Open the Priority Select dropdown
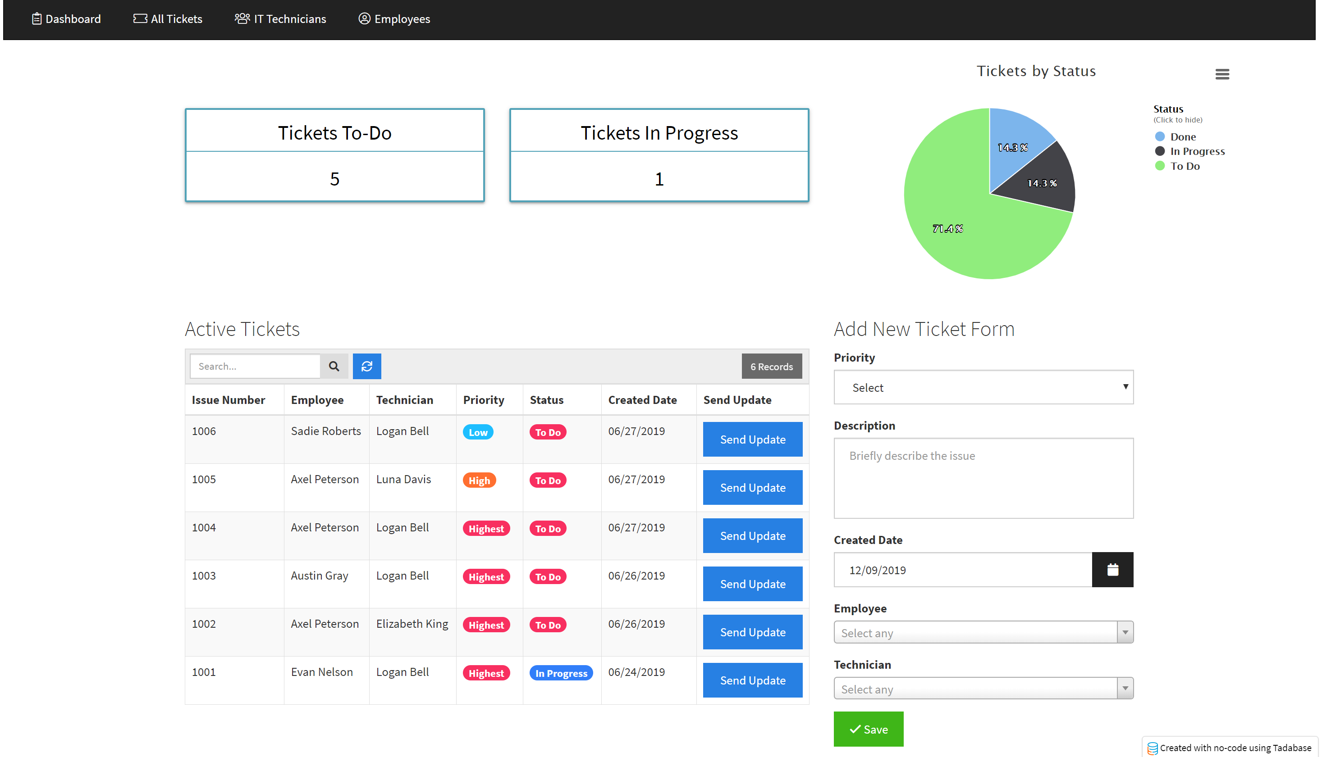Viewport: 1322px width, 757px height. [x=983, y=387]
